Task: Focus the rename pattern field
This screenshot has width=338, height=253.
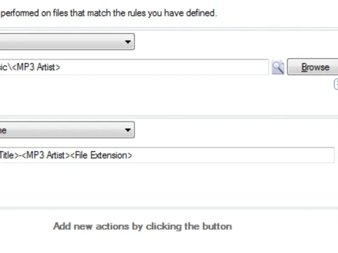Action: click(x=211, y=155)
